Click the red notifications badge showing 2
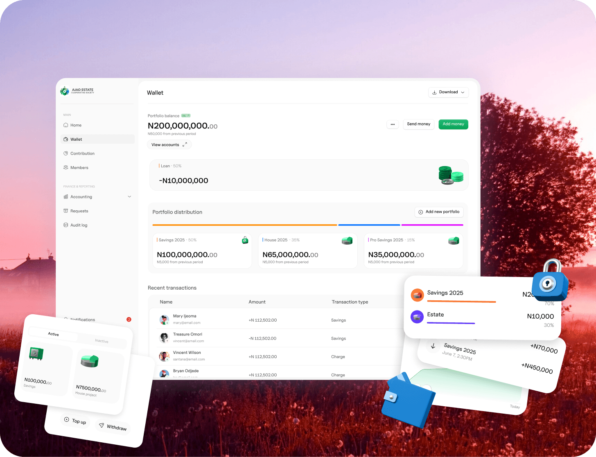Viewport: 596px width, 457px height. click(x=129, y=320)
